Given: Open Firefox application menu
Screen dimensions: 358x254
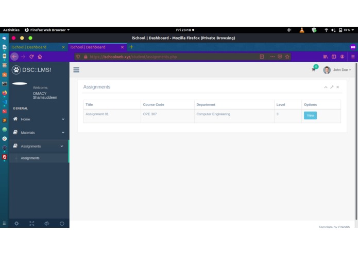Looking at the screenshot, I should [x=353, y=57].
